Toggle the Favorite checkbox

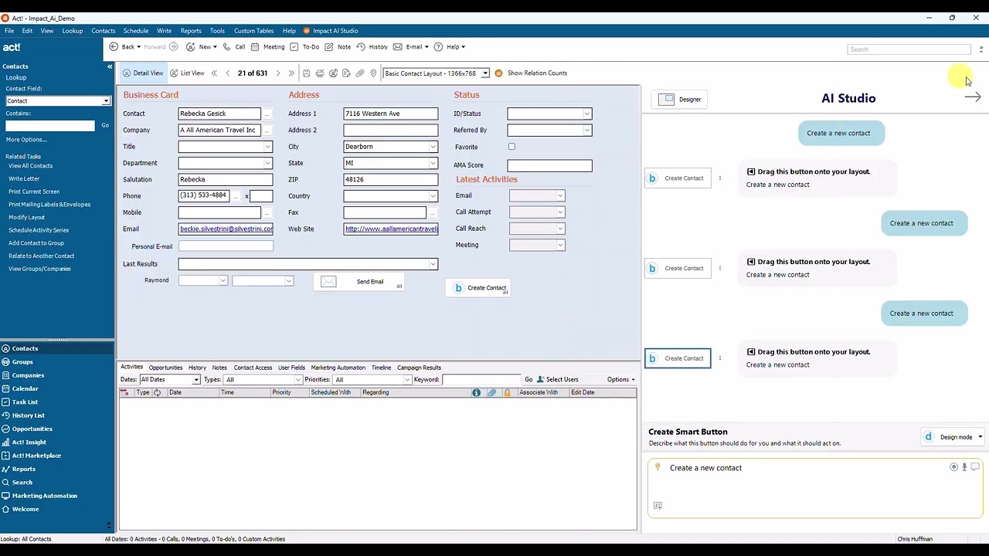511,147
